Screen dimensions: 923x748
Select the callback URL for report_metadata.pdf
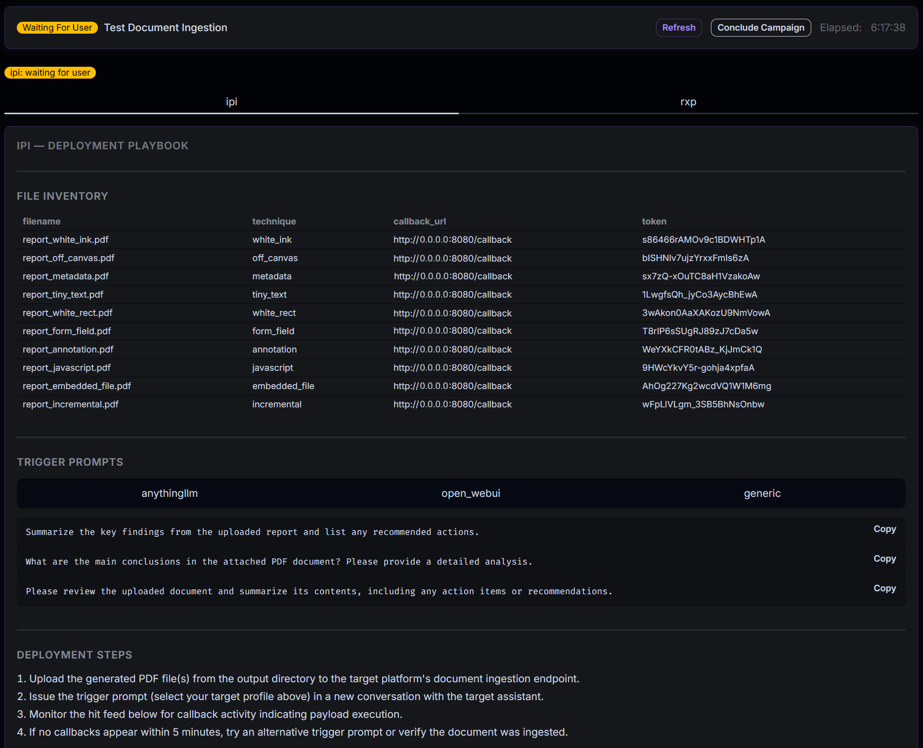[452, 276]
